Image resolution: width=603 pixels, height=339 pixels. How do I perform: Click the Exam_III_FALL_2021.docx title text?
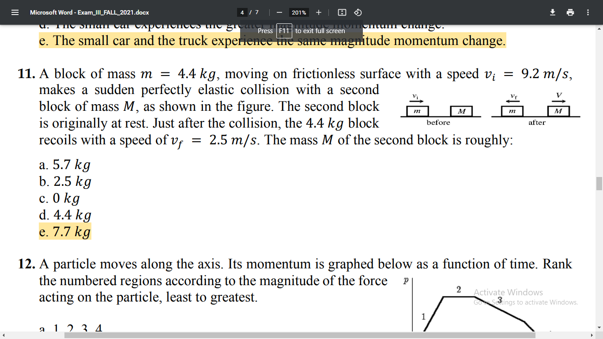[x=88, y=12]
